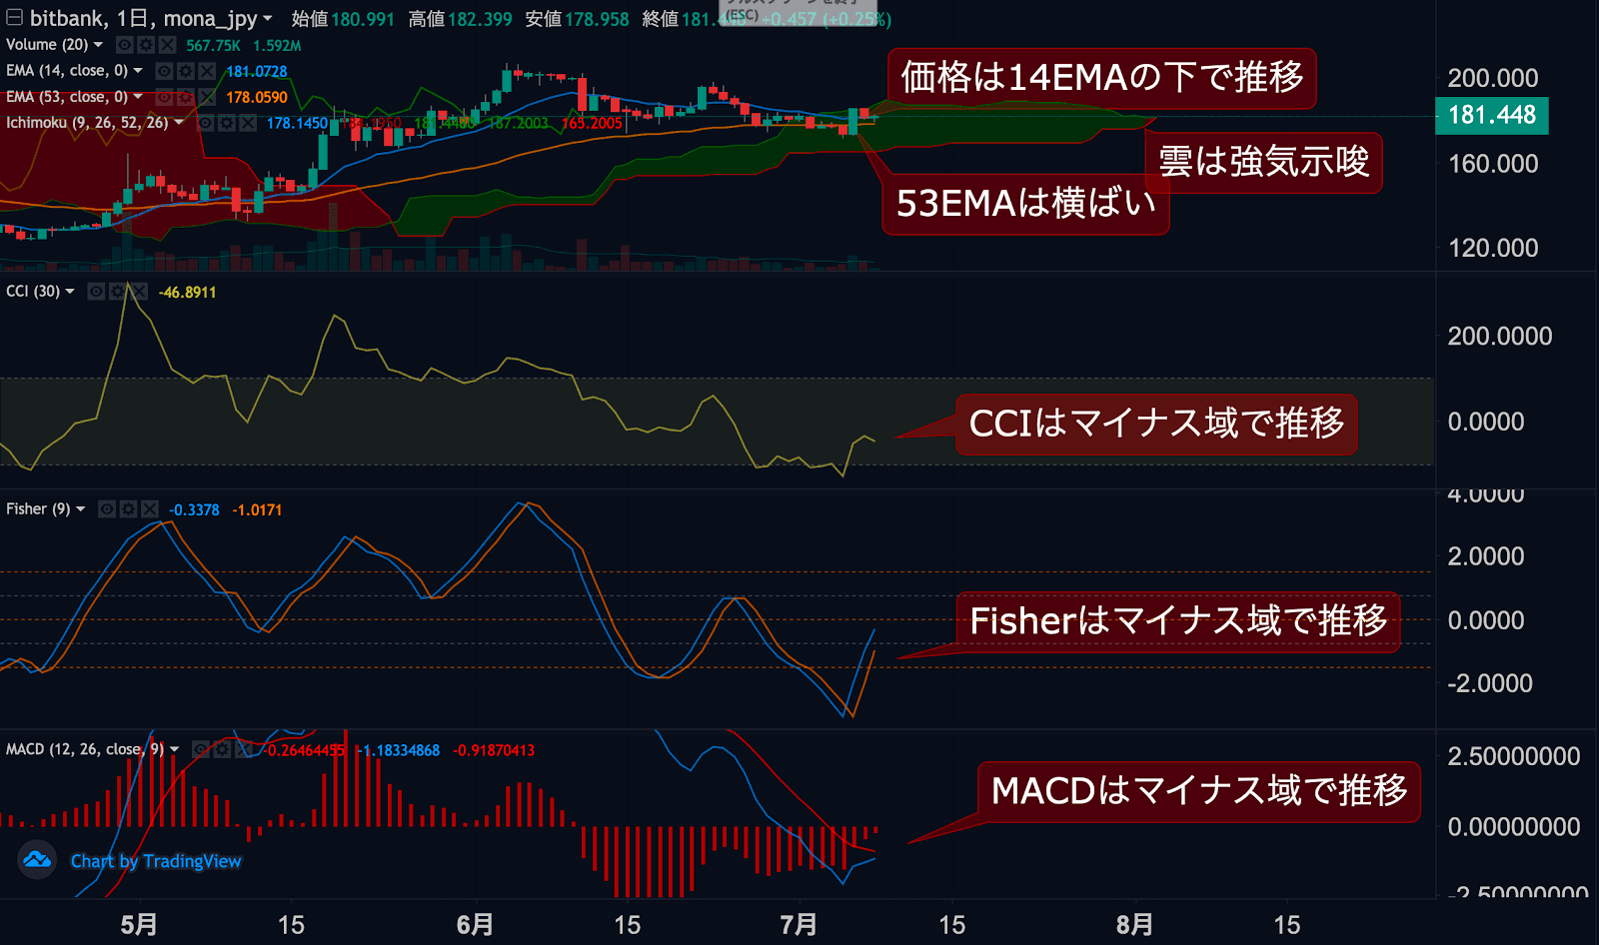Viewport: 1599px width, 945px height.
Task: Open the EMA (14, close, 0) dropdown arrow
Action: [x=138, y=71]
